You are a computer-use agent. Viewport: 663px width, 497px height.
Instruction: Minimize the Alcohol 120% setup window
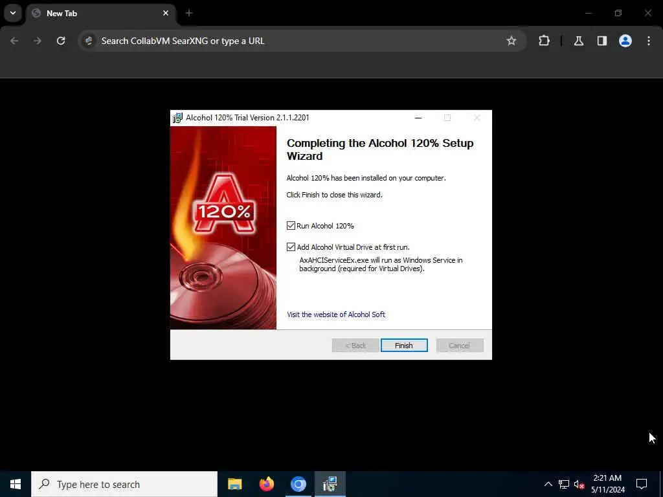click(418, 118)
